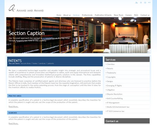Click the font size icon at top
Viewport: 157px width, 125px height.
click(x=136, y=3)
